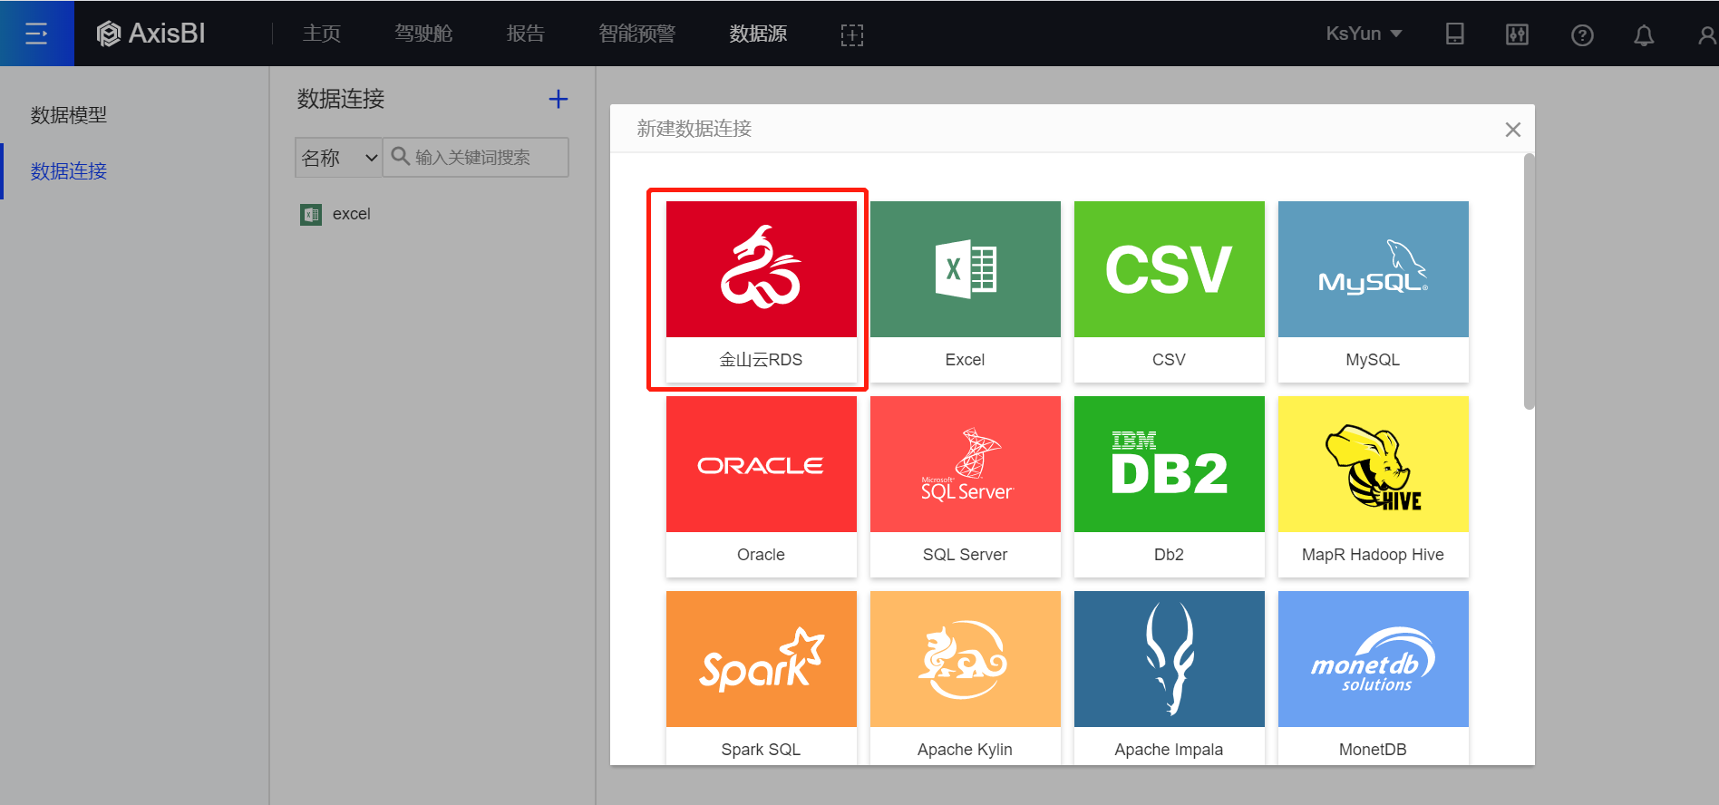Choose the MapR Hadoop Hive tile
The width and height of the screenshot is (1719, 805).
click(1373, 487)
